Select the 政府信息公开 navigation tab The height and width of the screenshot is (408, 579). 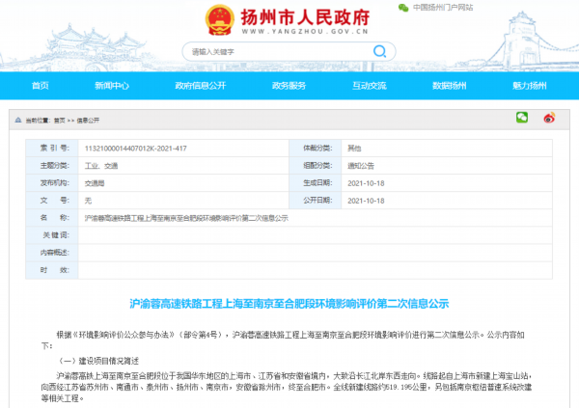pyautogui.click(x=200, y=86)
